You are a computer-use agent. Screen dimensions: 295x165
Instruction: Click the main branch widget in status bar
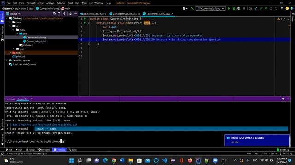[284, 154]
